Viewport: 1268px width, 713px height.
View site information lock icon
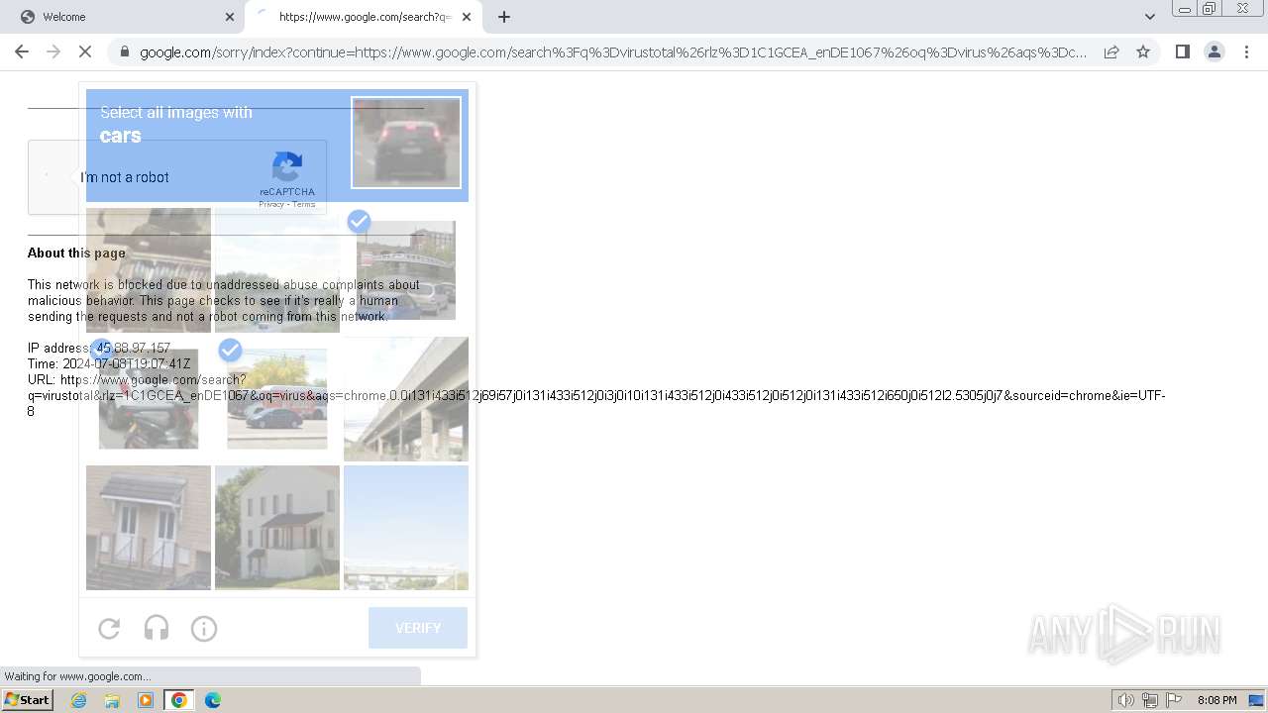(x=124, y=52)
